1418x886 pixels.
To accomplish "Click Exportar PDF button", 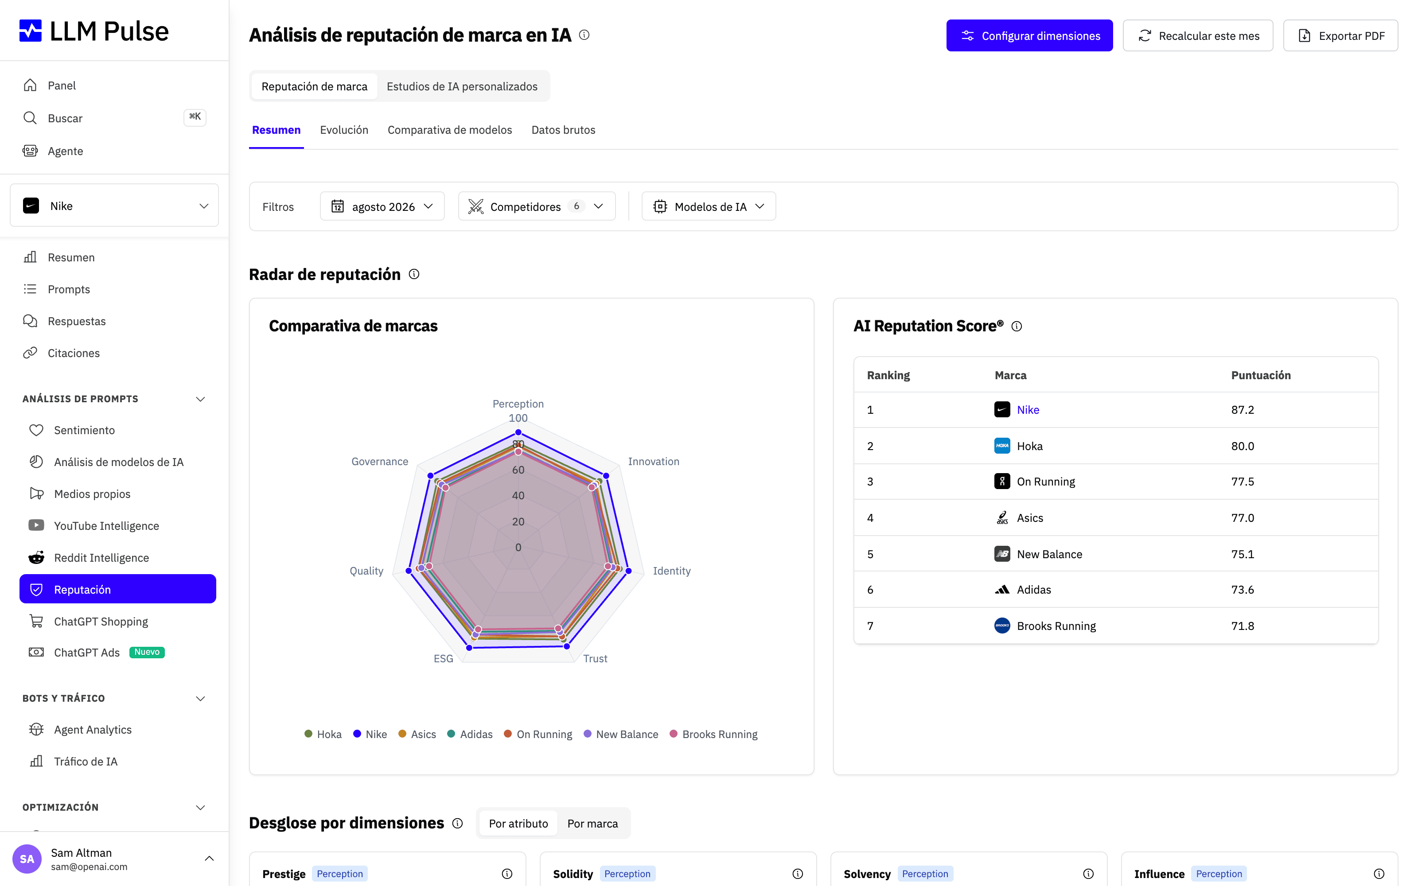I will pos(1340,36).
